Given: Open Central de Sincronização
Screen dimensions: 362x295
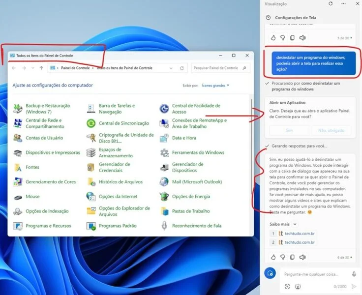Looking at the screenshot, I should click(118, 123).
